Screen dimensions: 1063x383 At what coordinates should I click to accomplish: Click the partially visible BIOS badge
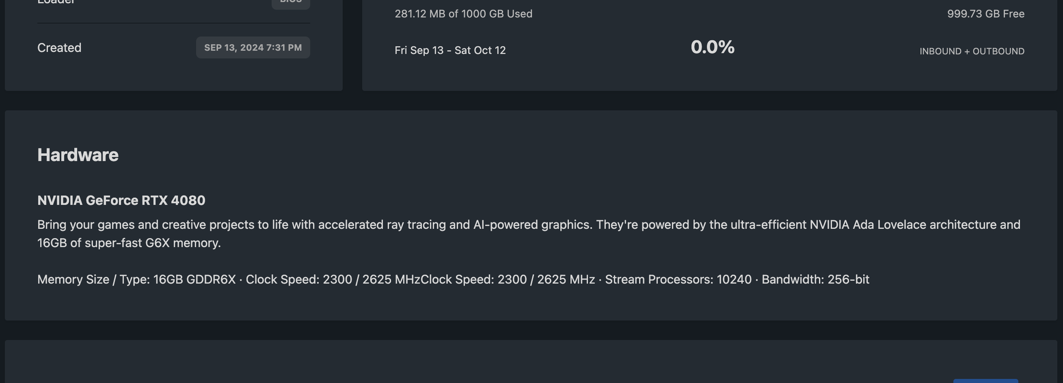pyautogui.click(x=290, y=3)
